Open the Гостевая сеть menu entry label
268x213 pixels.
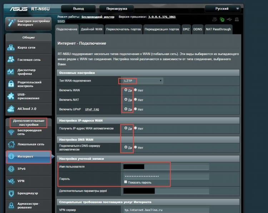point(29,60)
